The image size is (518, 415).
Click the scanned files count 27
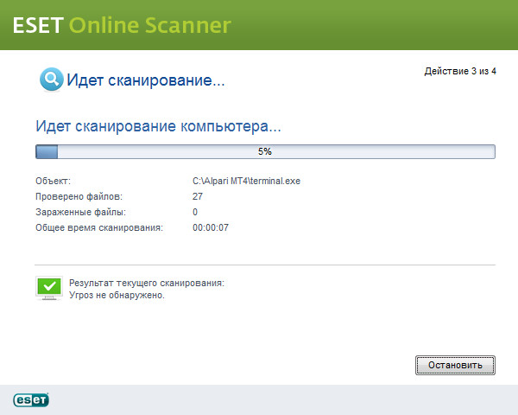[198, 196]
